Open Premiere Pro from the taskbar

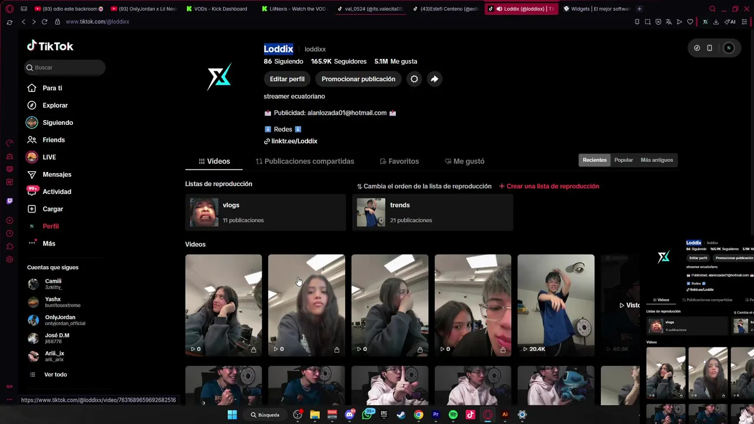436,415
